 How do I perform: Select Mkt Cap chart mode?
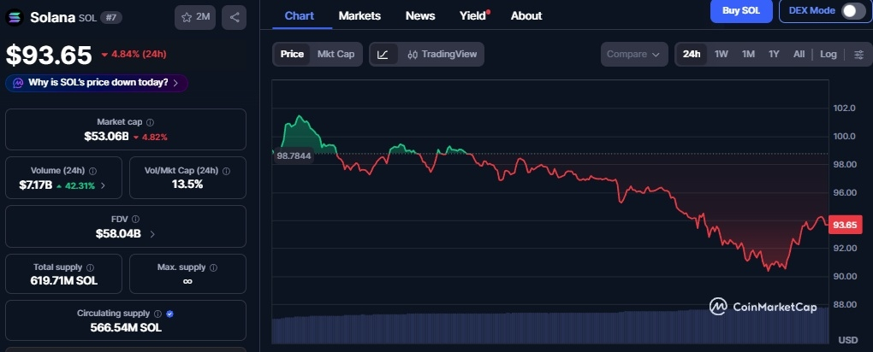click(x=336, y=54)
